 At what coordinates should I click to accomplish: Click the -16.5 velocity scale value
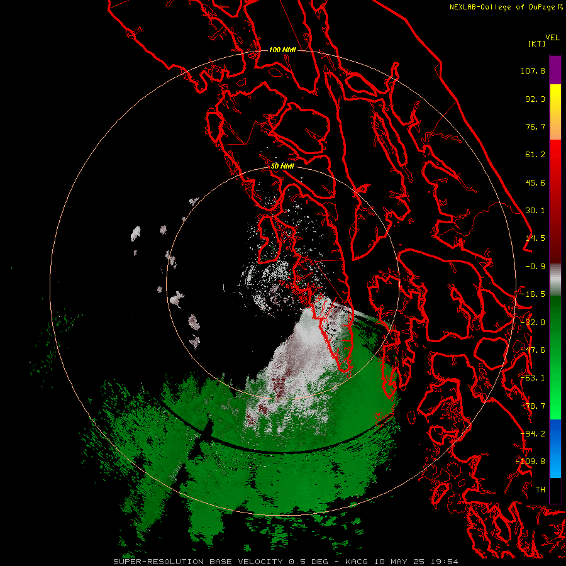[533, 294]
